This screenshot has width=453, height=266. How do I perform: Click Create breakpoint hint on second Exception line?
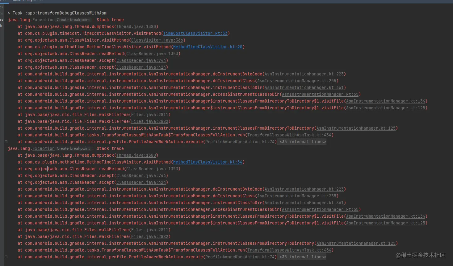pyautogui.click(x=73, y=148)
